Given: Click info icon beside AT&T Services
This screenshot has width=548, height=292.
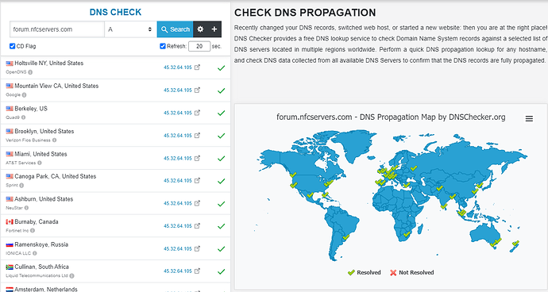Looking at the screenshot, I should click(x=40, y=163).
